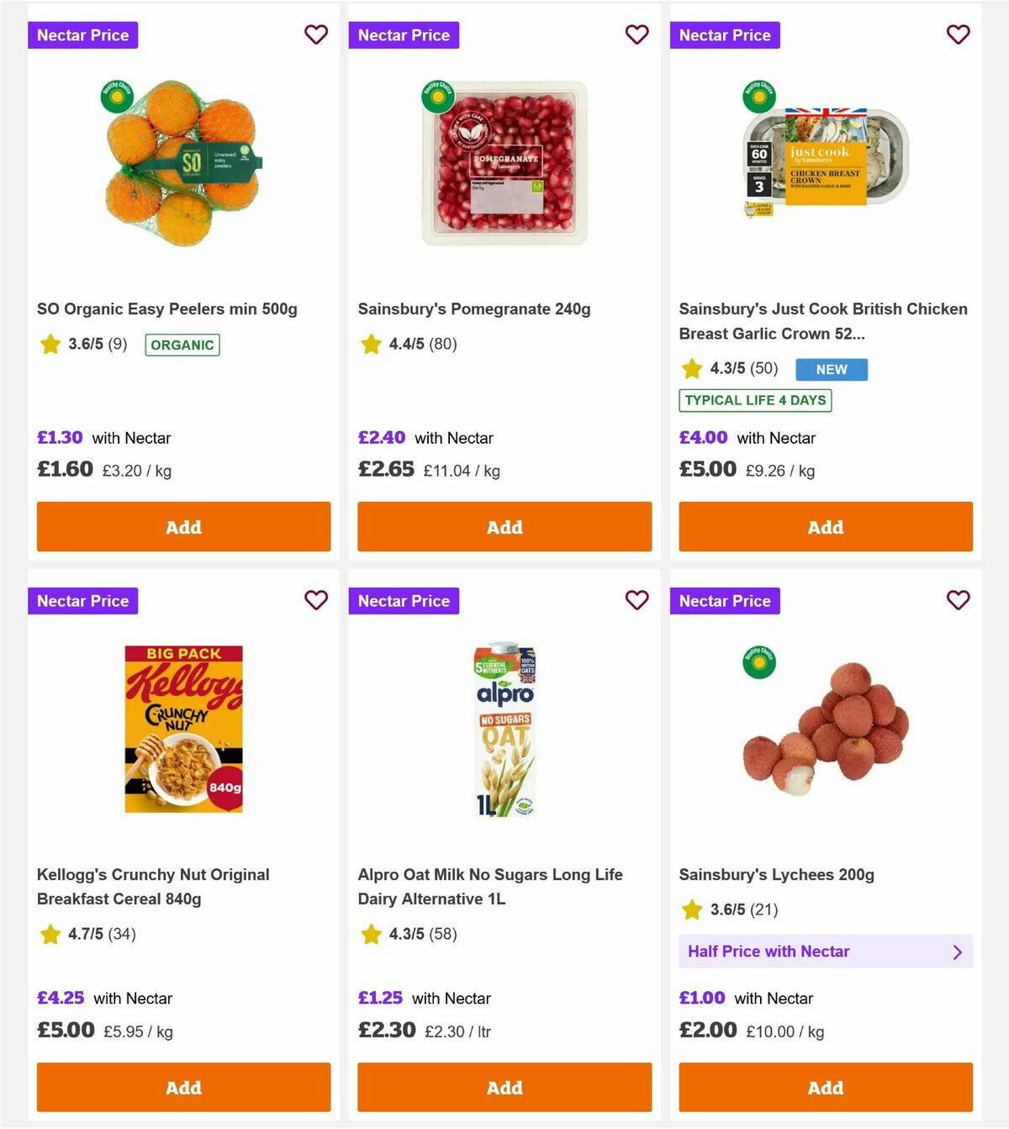Click the Nectar Price badge above the Lychees

coord(725,600)
